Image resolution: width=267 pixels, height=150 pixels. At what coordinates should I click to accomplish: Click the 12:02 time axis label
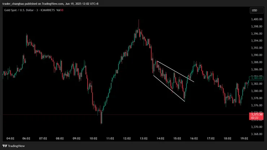click(x=127, y=138)
